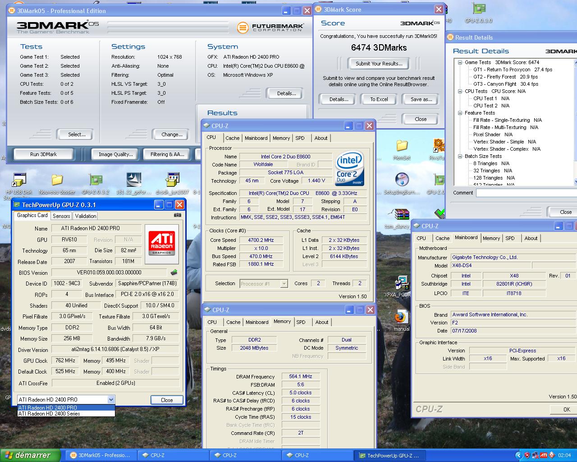Screen dimensions: 577x462
Task: Open the Cache tab in CPU-Z processor window
Action: (233, 138)
